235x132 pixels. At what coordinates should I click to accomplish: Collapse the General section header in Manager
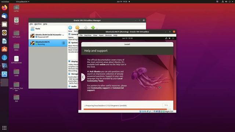point(73,34)
